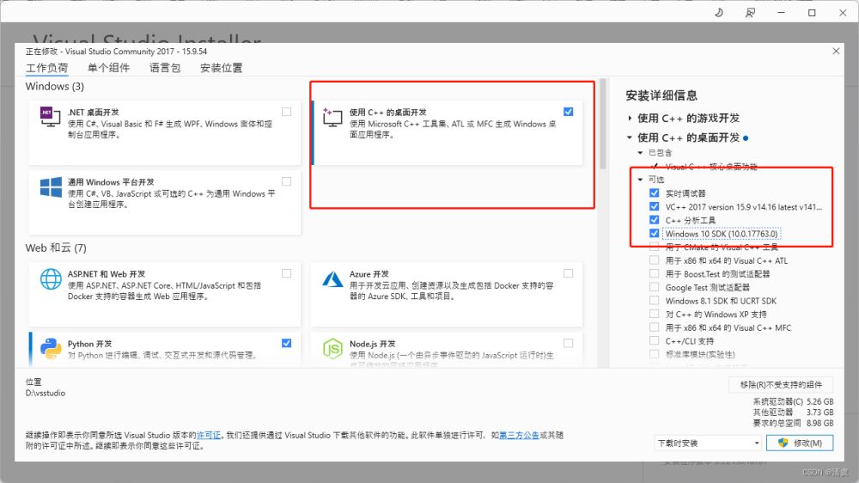Viewport: 859px width, 483px height.
Task: Open the 第三方公告 link
Action: [519, 436]
